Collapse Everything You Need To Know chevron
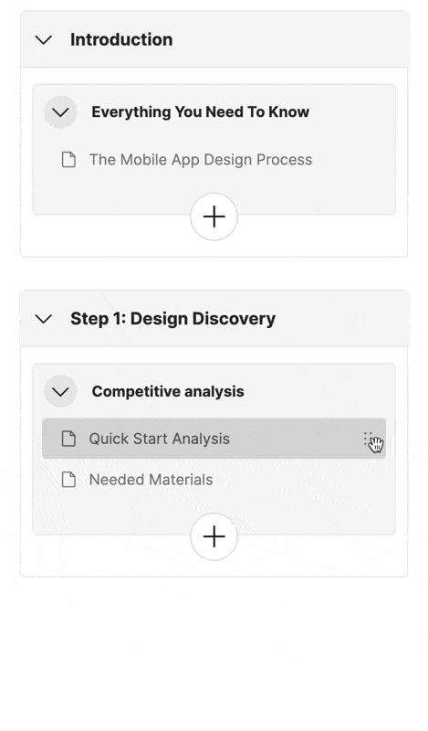 (x=60, y=111)
